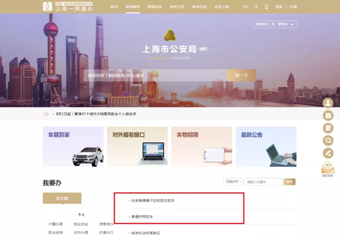The image size is (340, 237).
Task: Select the 按主题 tab
Action: coord(62,198)
